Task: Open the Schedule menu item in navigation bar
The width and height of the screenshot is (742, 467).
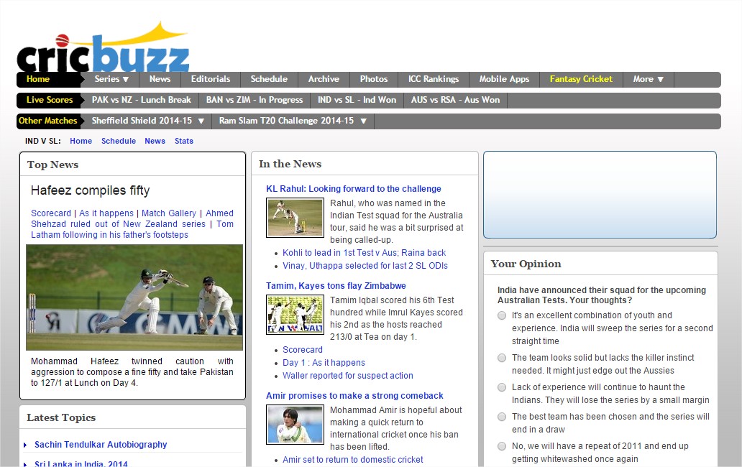Action: pos(269,80)
